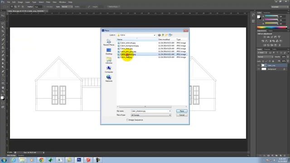290x163 pixels.
Task: Click the top R color slider
Action: pyautogui.click(x=271, y=16)
